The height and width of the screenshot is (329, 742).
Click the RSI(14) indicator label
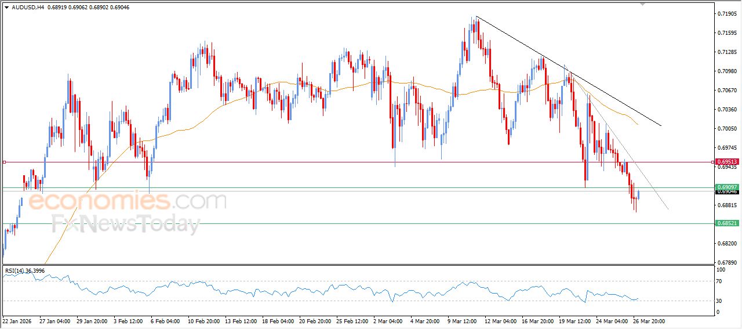coord(25,270)
